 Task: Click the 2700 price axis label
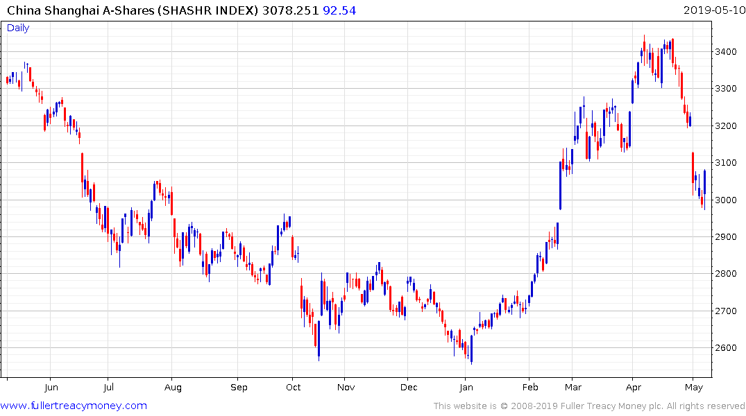pyautogui.click(x=726, y=311)
